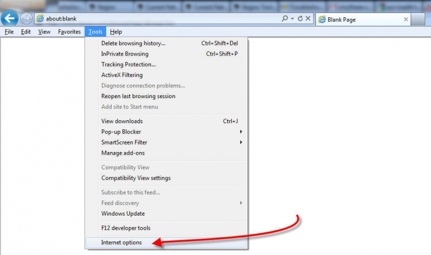This screenshot has height=255, width=431.
Task: Open the File menu
Action: [9, 32]
